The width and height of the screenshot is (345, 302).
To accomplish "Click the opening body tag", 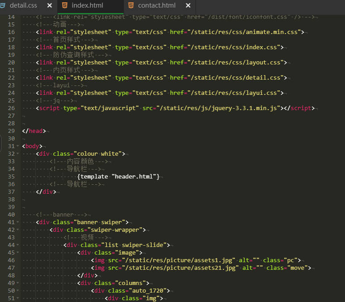I will 32,146.
